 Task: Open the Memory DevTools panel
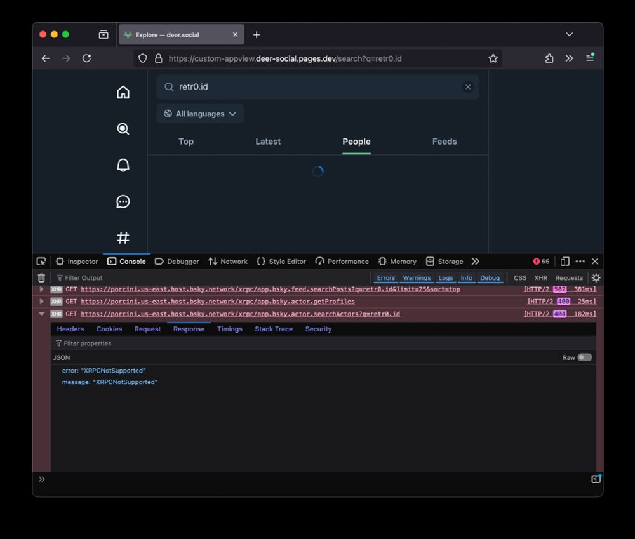click(398, 262)
